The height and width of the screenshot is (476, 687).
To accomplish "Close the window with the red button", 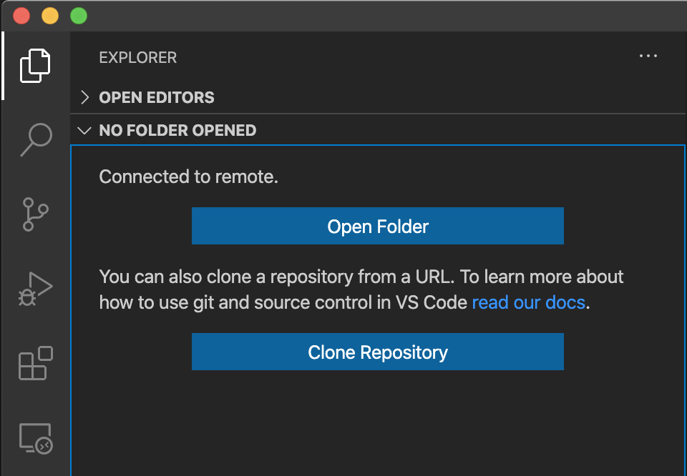I will click(x=21, y=16).
